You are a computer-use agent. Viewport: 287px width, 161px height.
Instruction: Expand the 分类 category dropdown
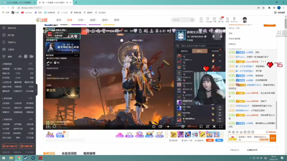[81, 20]
